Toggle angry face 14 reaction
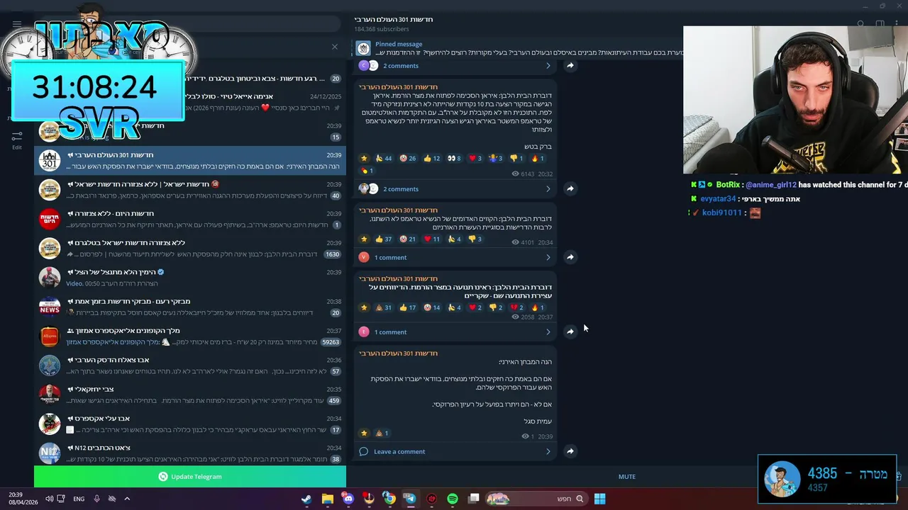The image size is (908, 510). pos(432,308)
